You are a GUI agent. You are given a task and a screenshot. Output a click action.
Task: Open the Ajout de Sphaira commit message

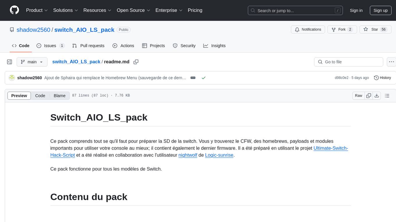coord(115,78)
